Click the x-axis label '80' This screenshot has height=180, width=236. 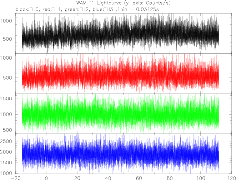[170, 178]
